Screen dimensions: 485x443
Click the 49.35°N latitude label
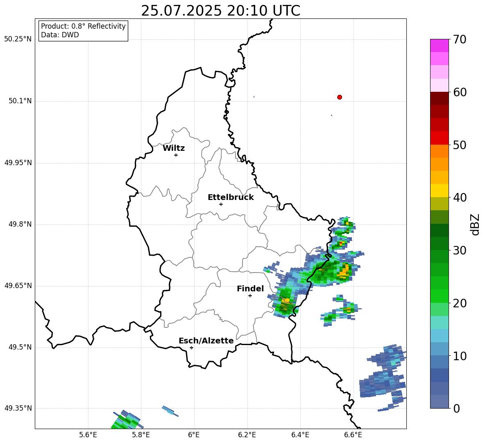pos(18,408)
